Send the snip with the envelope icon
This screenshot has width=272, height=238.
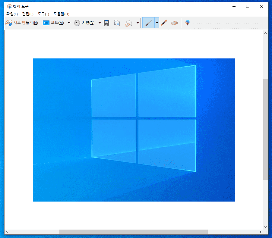point(128,23)
